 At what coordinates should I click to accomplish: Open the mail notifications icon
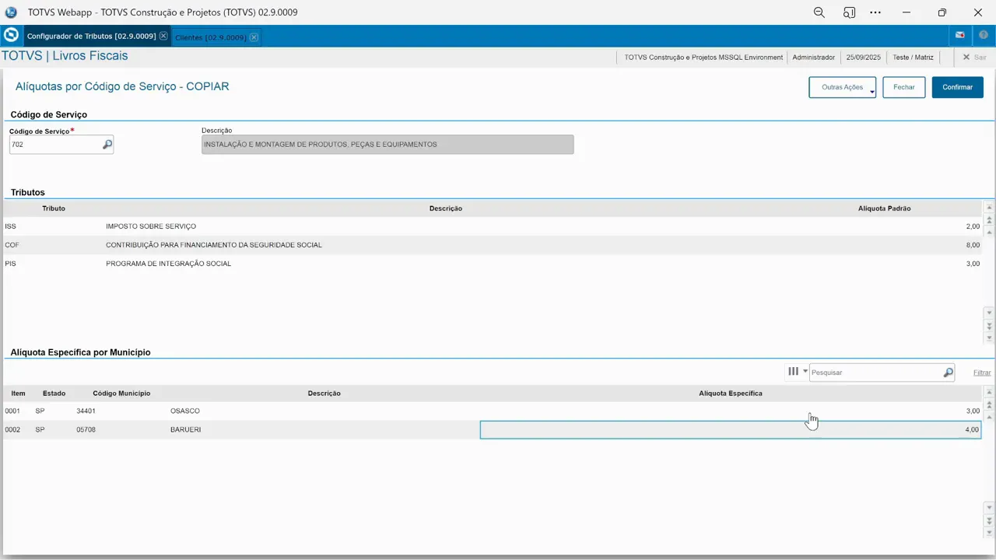tap(960, 36)
